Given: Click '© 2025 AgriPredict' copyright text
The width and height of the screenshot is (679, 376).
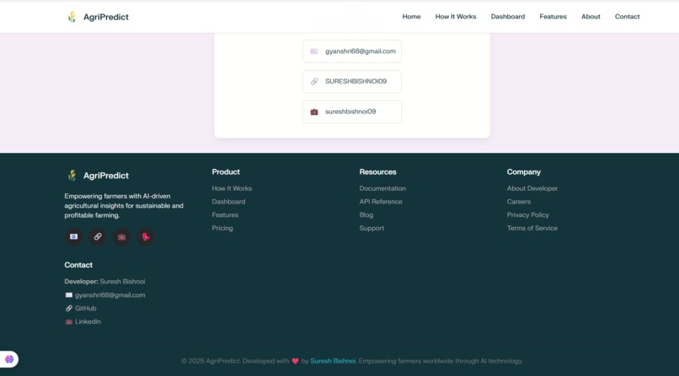Looking at the screenshot, I should (210, 361).
